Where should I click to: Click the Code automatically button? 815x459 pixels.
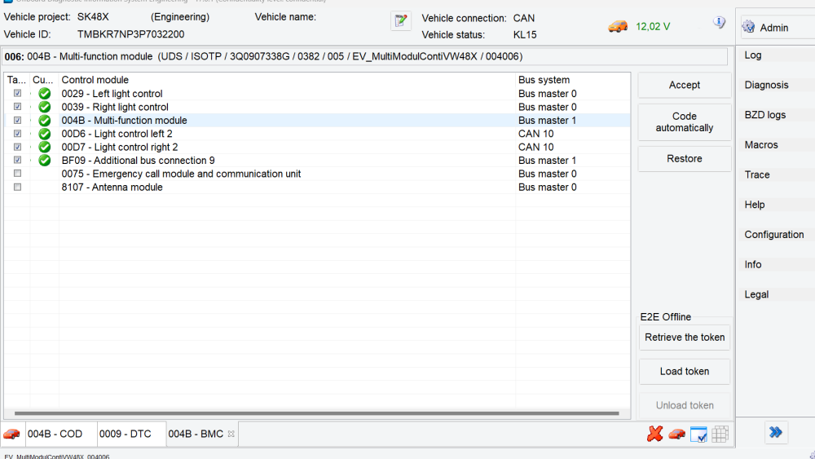(684, 122)
